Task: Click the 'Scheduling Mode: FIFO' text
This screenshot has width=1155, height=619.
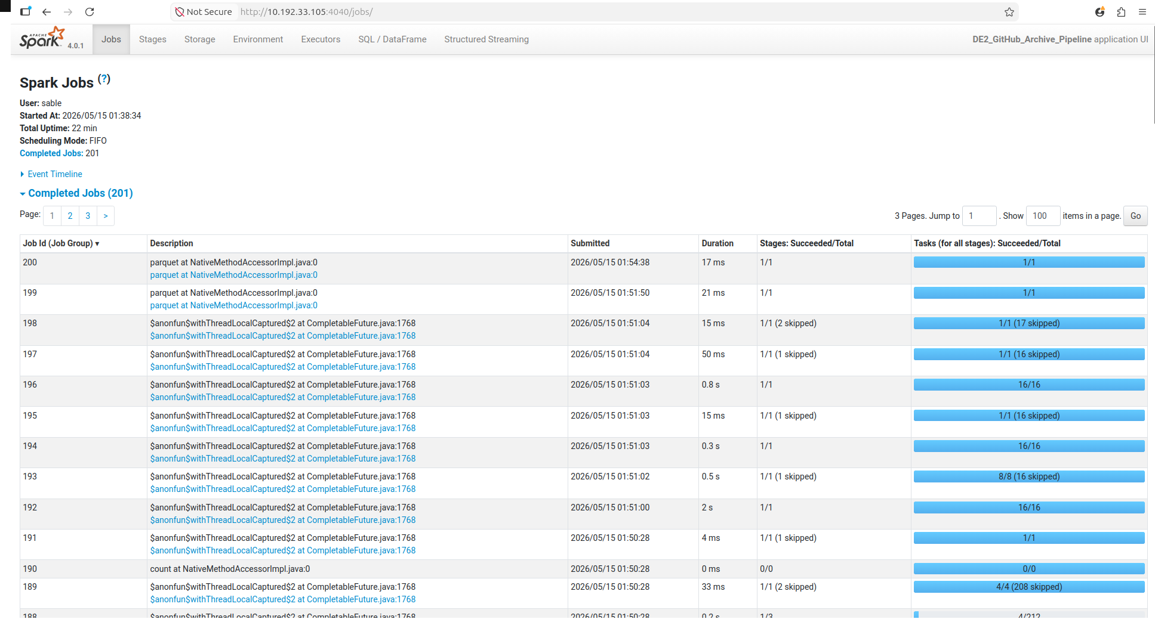Action: (x=63, y=141)
